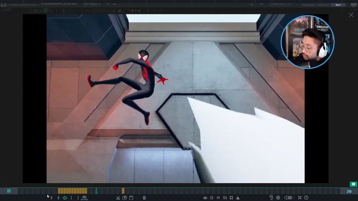Screen dimensions: 358x201
Task: Click the fullscreen expand icon
Action: 300,198
